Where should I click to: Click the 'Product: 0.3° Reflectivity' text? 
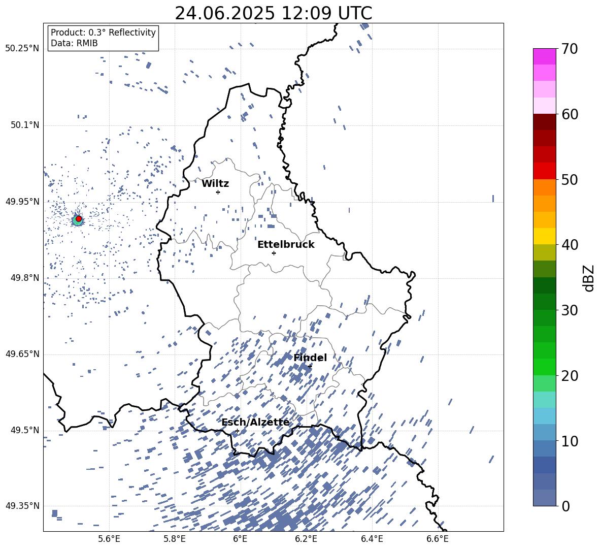[x=103, y=33]
